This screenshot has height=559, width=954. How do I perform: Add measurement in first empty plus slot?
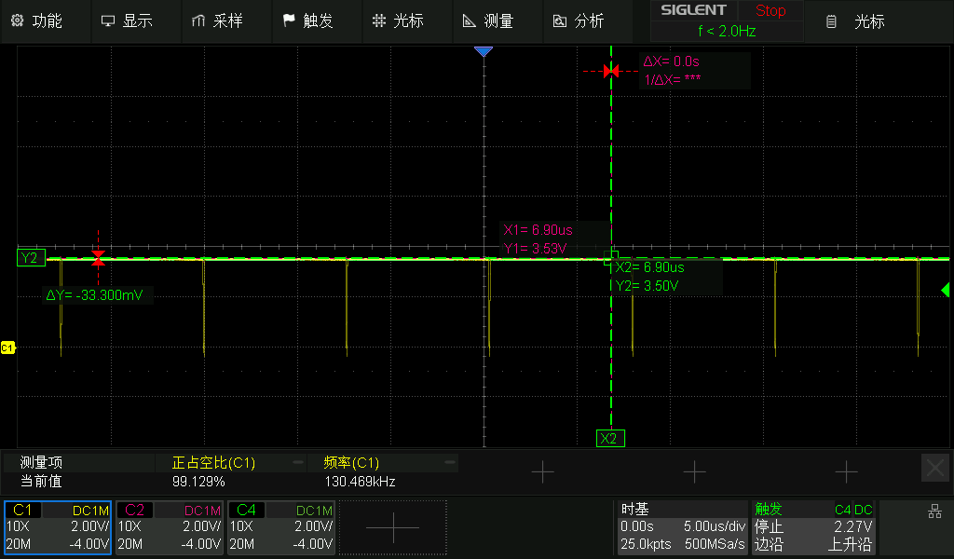[x=543, y=471]
